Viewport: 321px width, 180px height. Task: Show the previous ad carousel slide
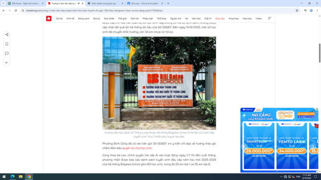245,146
